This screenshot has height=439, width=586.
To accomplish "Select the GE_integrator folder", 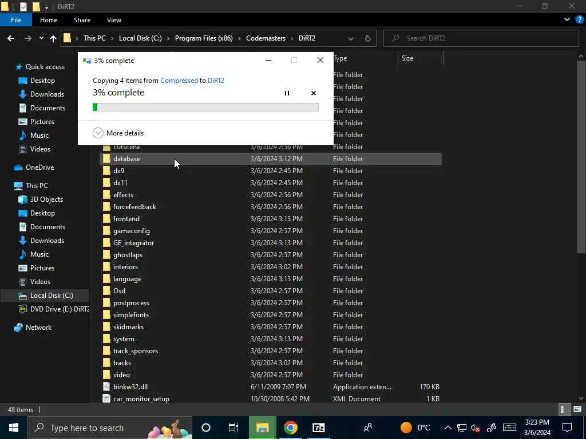I will (x=271, y=242).
